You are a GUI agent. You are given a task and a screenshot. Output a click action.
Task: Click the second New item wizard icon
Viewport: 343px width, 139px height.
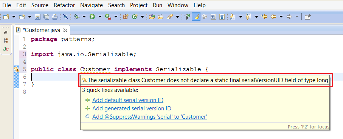[22, 17]
